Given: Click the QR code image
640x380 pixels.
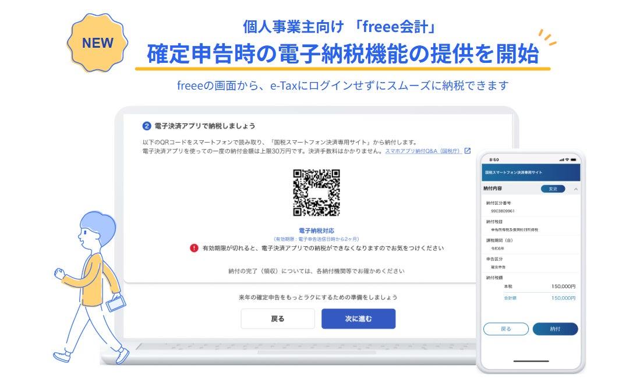Looking at the screenshot, I should [x=316, y=193].
